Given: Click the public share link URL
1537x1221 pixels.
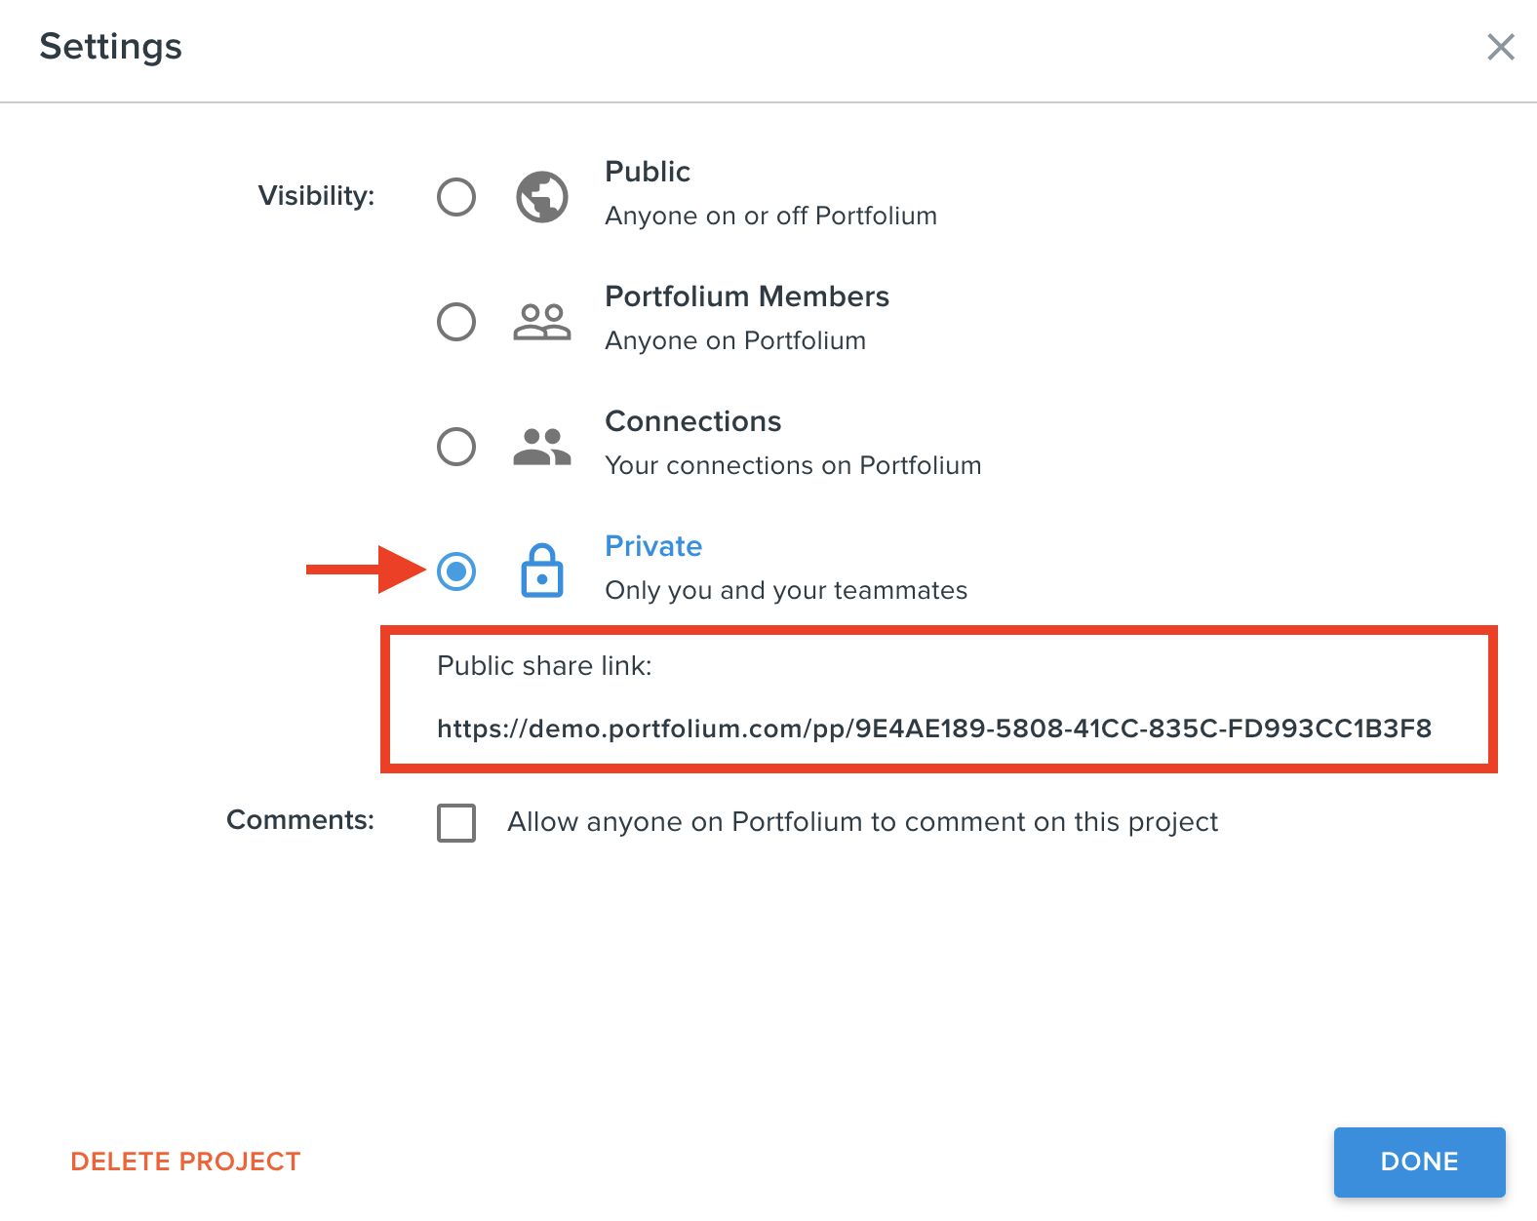Looking at the screenshot, I should click(x=934, y=729).
